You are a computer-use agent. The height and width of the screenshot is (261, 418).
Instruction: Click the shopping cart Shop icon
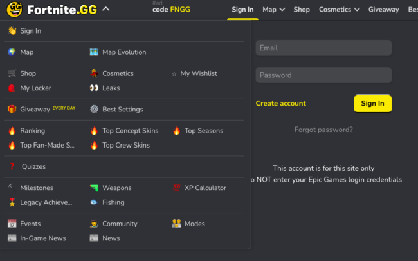pyautogui.click(x=12, y=73)
